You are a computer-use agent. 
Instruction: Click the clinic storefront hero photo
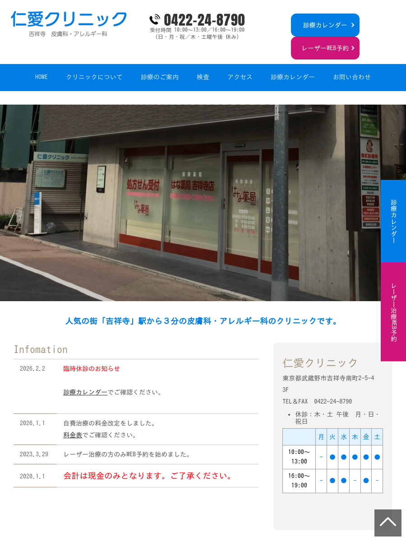(189, 203)
